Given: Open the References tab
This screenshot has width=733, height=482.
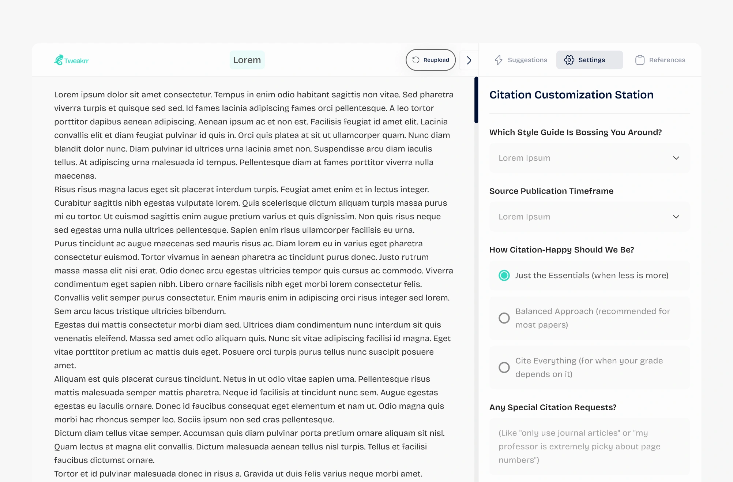Looking at the screenshot, I should (x=660, y=60).
